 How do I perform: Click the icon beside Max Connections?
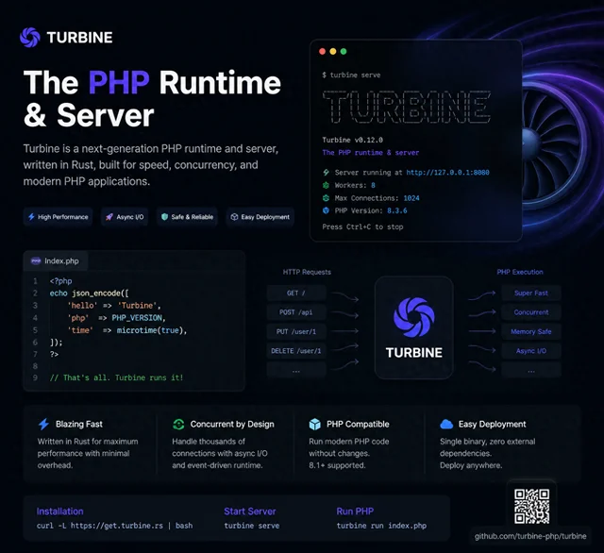326,198
